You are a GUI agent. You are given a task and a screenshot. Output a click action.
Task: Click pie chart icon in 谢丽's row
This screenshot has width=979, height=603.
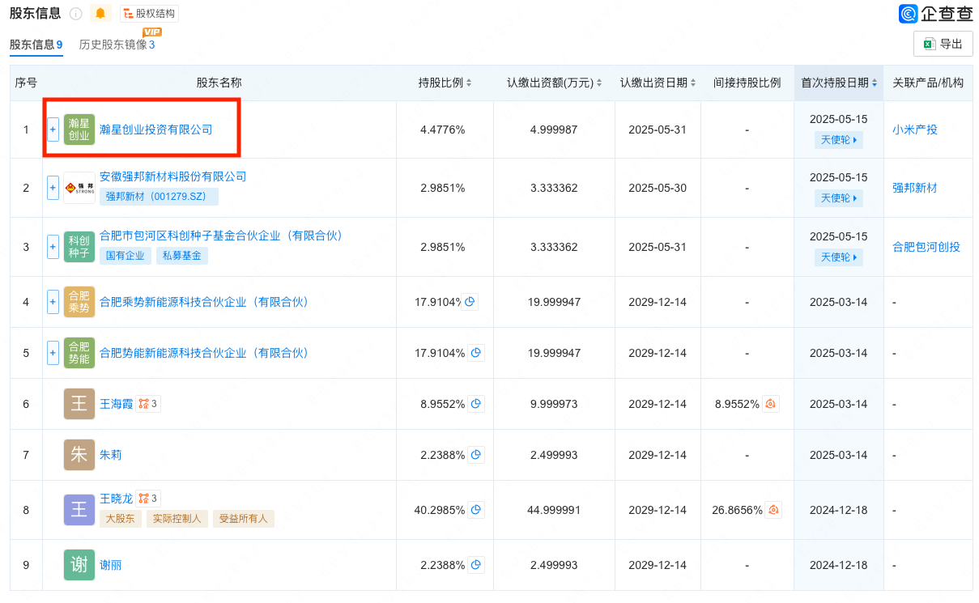[476, 565]
